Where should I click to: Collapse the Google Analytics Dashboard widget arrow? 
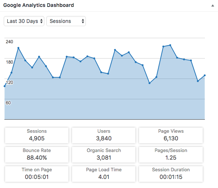pyautogui.click(x=213, y=5)
